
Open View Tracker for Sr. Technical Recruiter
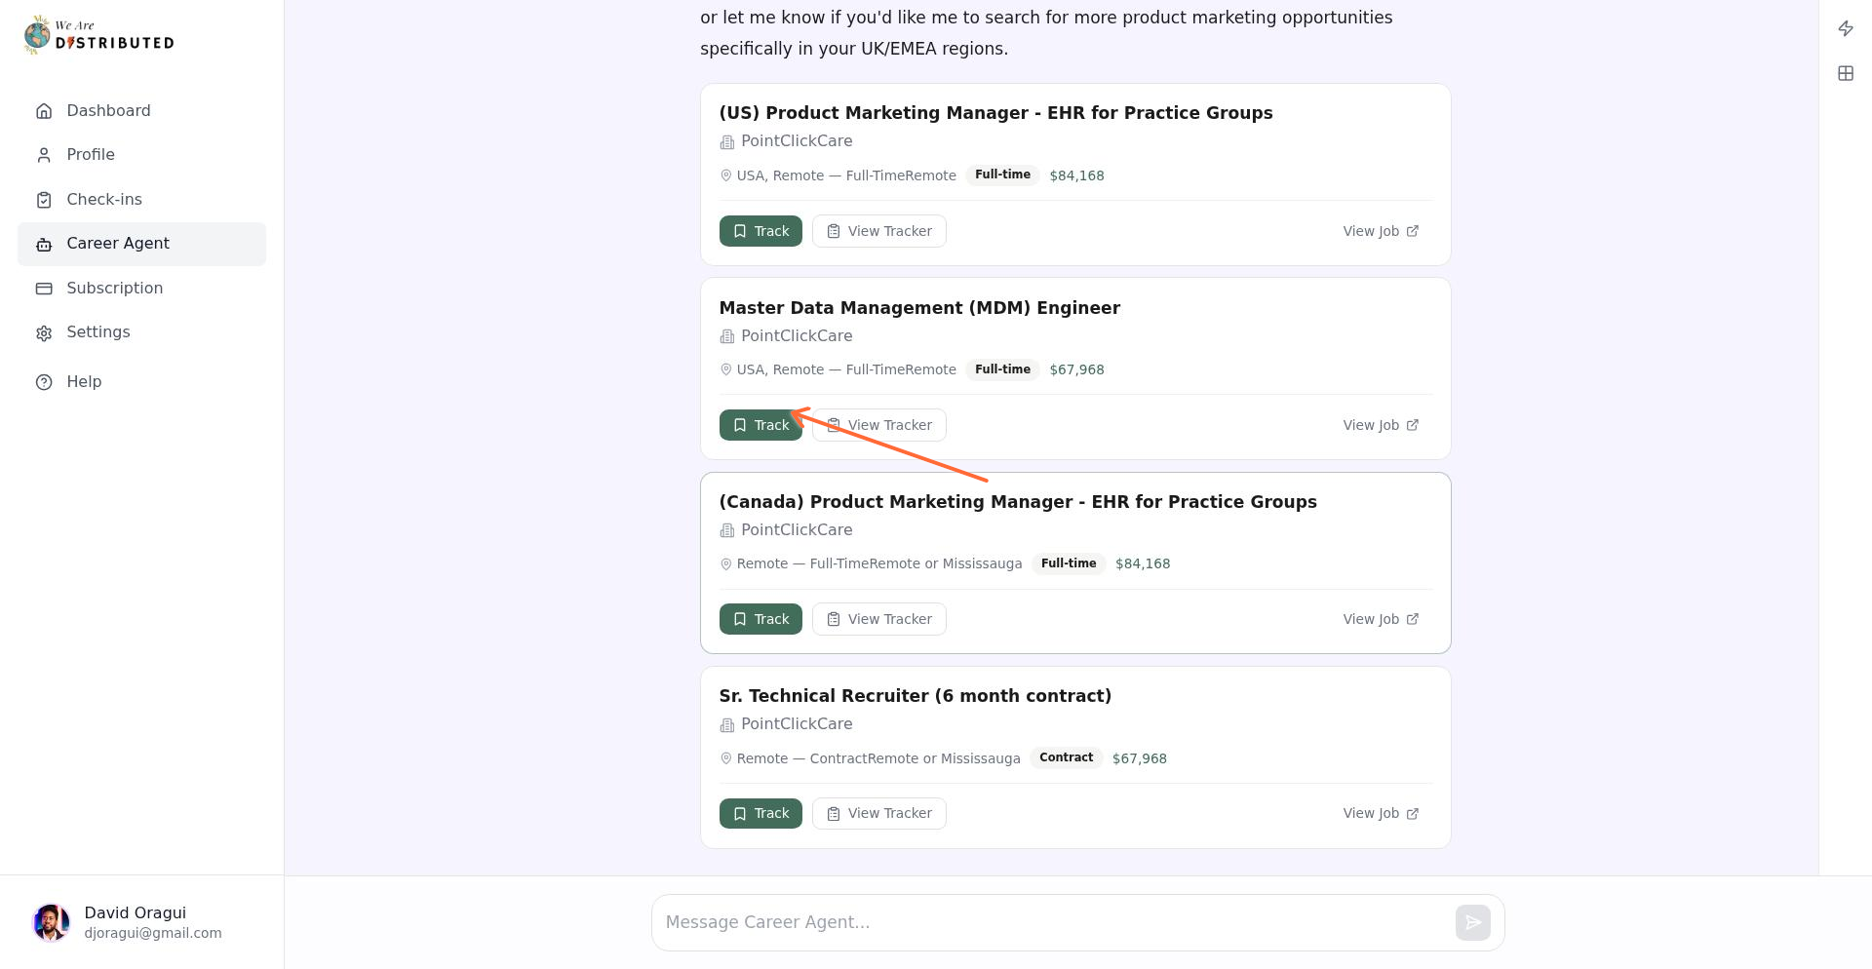pos(878,813)
